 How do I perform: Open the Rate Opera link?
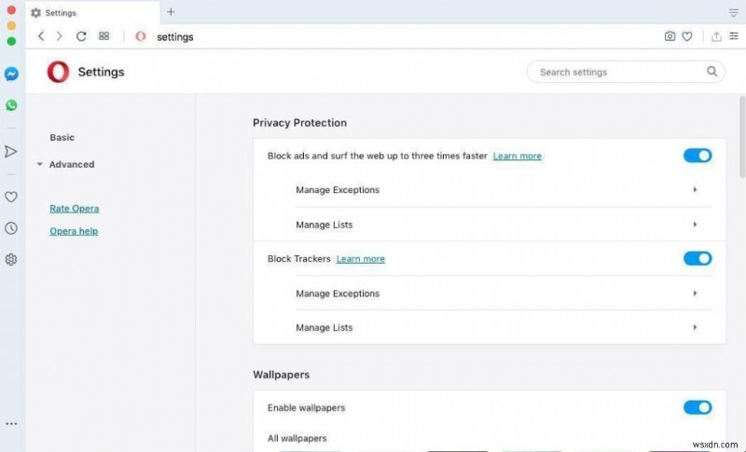(x=74, y=209)
